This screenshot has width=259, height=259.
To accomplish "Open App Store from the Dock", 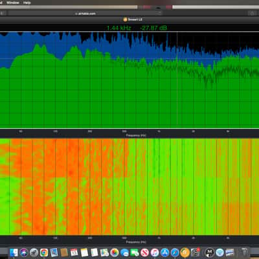I will 165,252.
